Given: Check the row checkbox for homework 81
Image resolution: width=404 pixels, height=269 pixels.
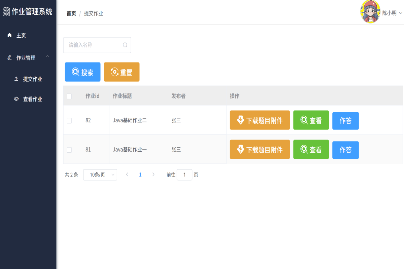Looking at the screenshot, I should pyautogui.click(x=69, y=149).
